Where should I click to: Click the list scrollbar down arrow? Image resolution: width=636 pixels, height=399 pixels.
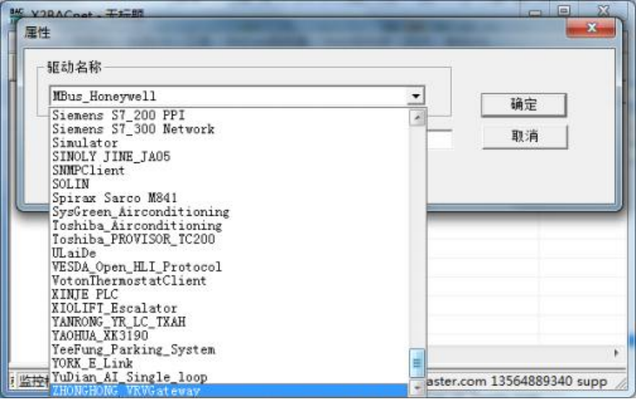[x=417, y=388]
